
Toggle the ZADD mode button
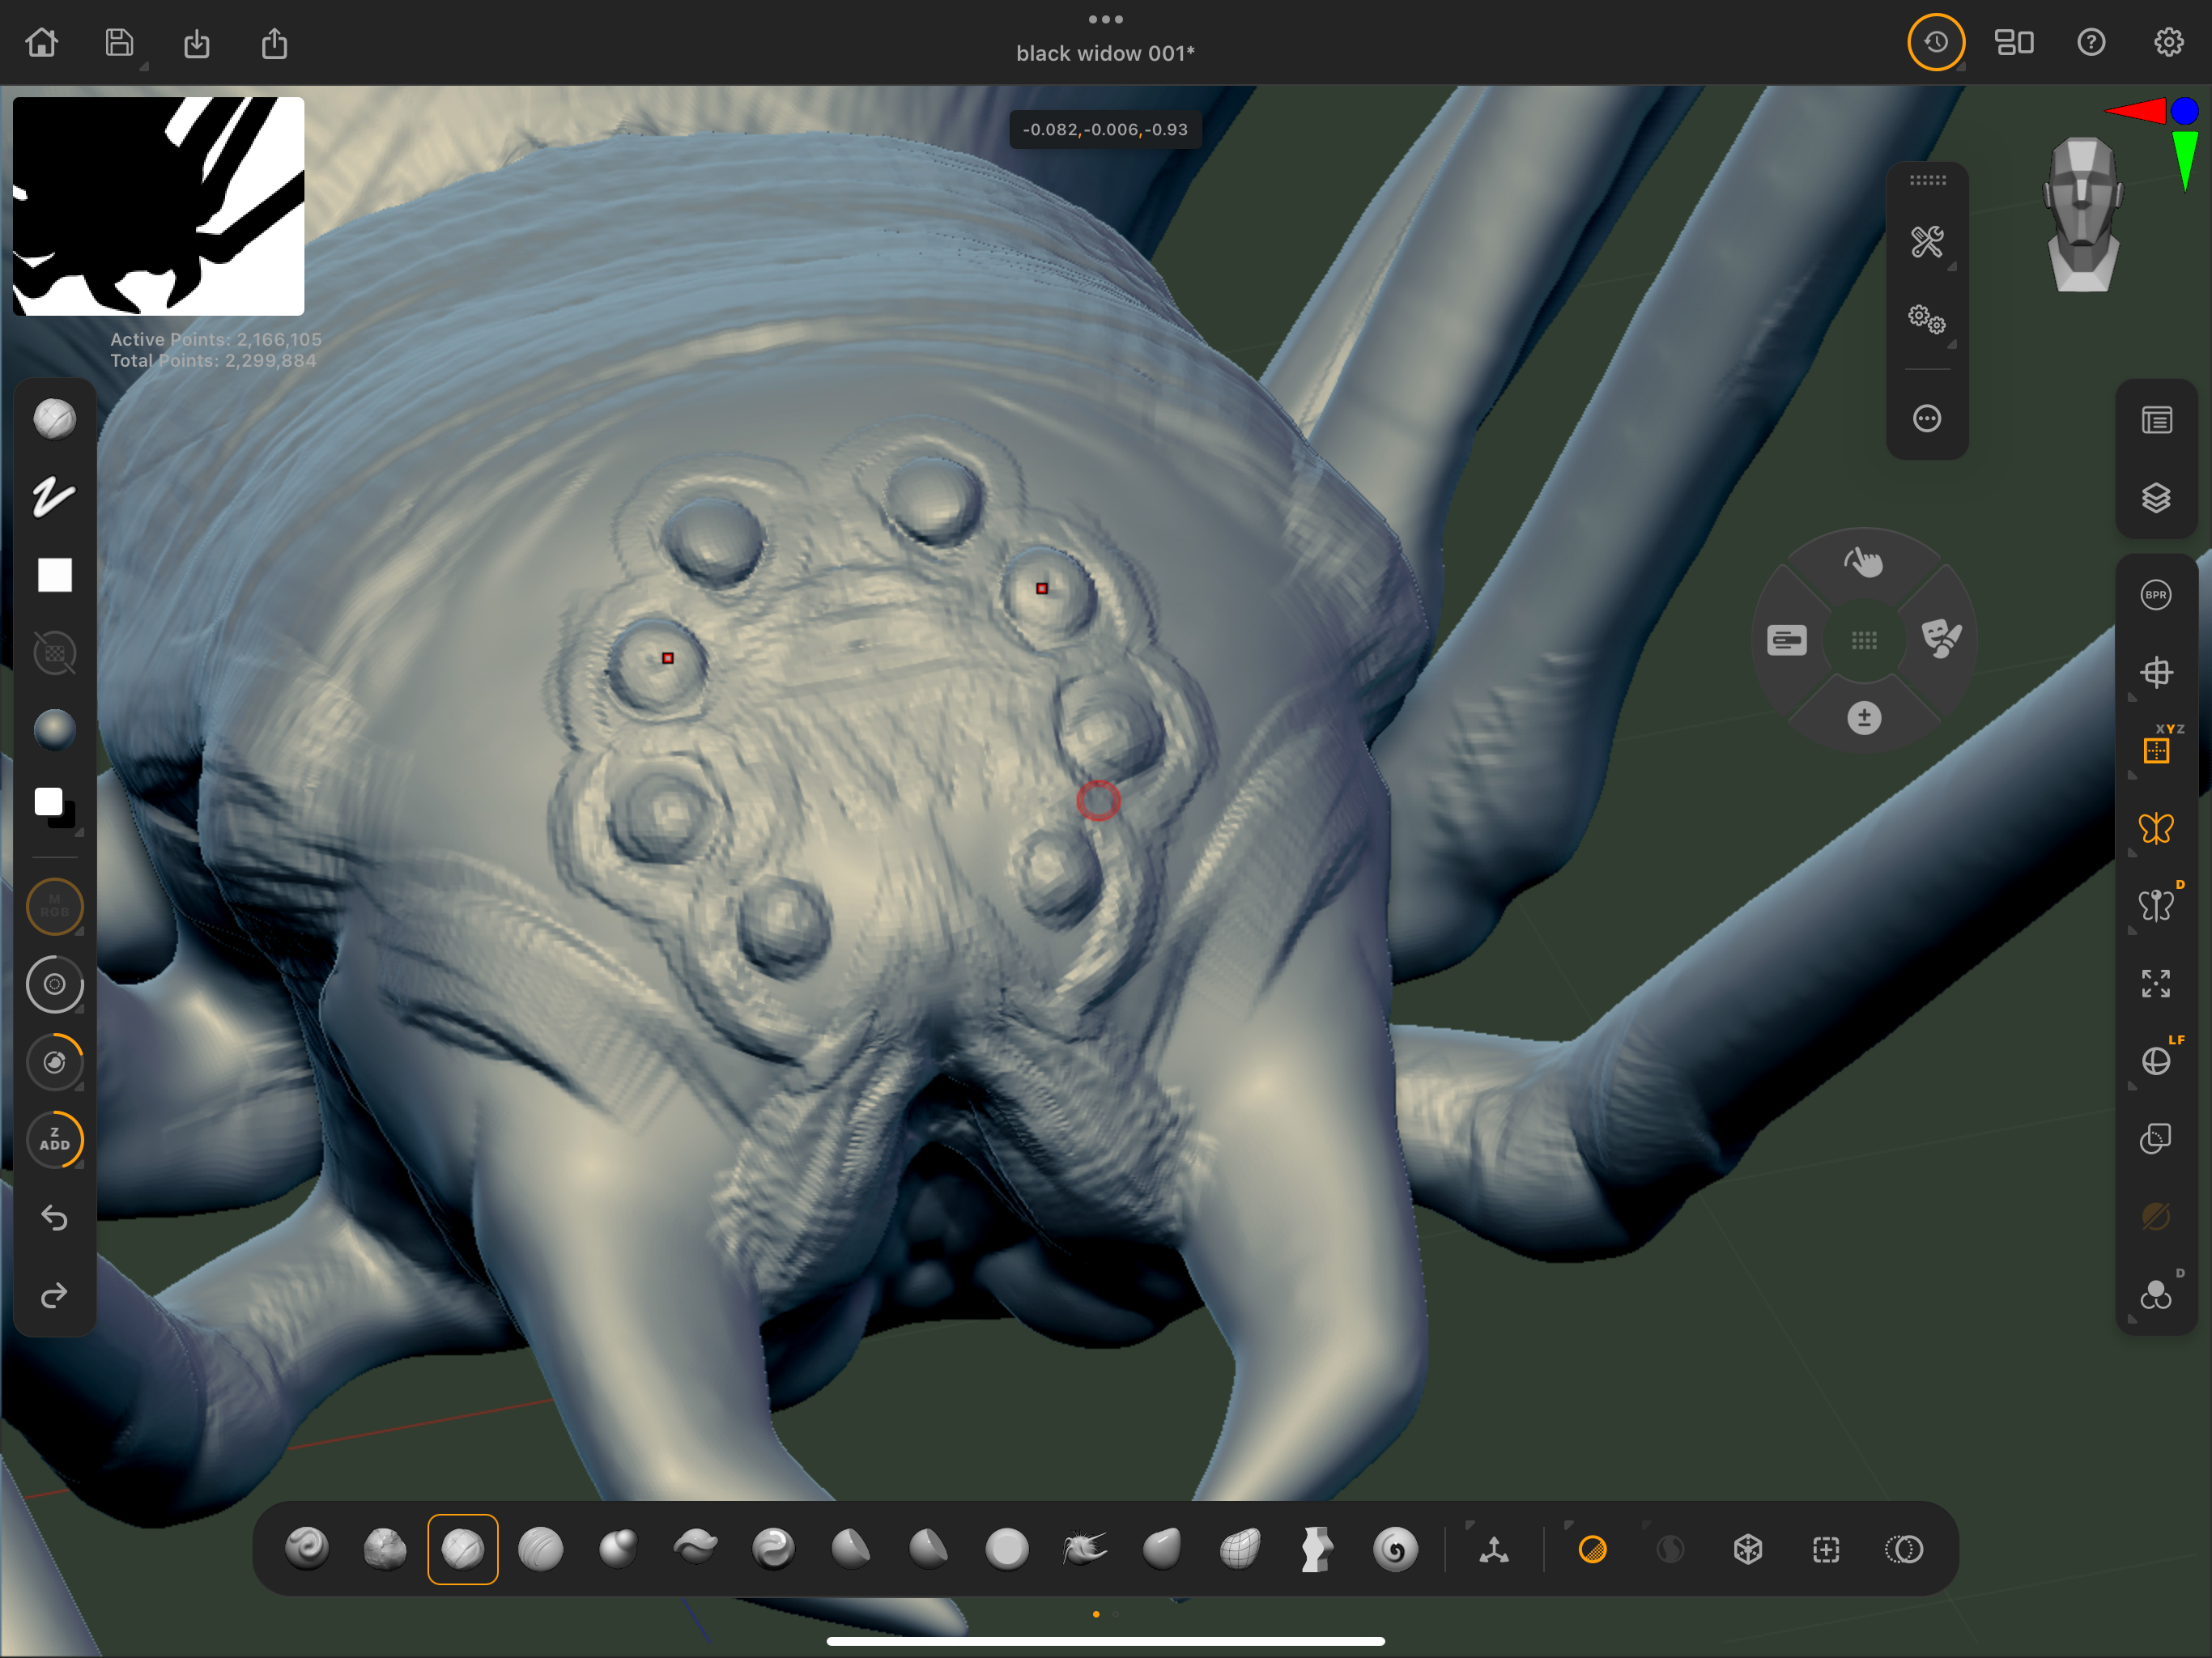tap(54, 1140)
